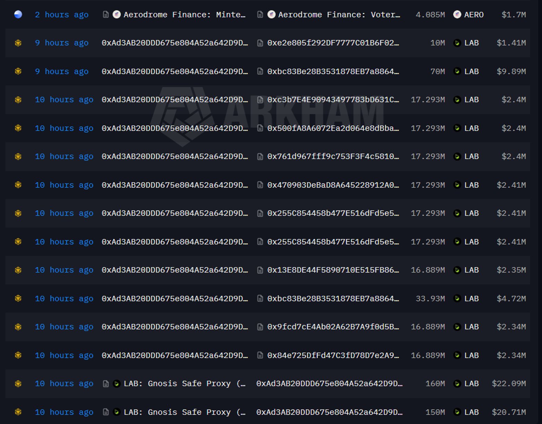This screenshot has height=424, width=542.
Task: Click the contract icon before 0x84e725DfFd47…
Action: tap(260, 355)
